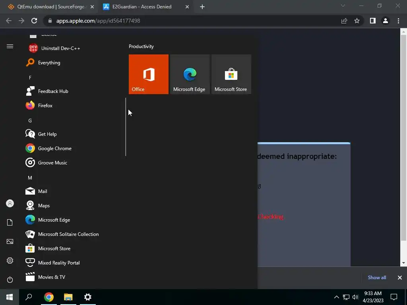
Task: Click Show all downloads
Action: [x=377, y=278]
